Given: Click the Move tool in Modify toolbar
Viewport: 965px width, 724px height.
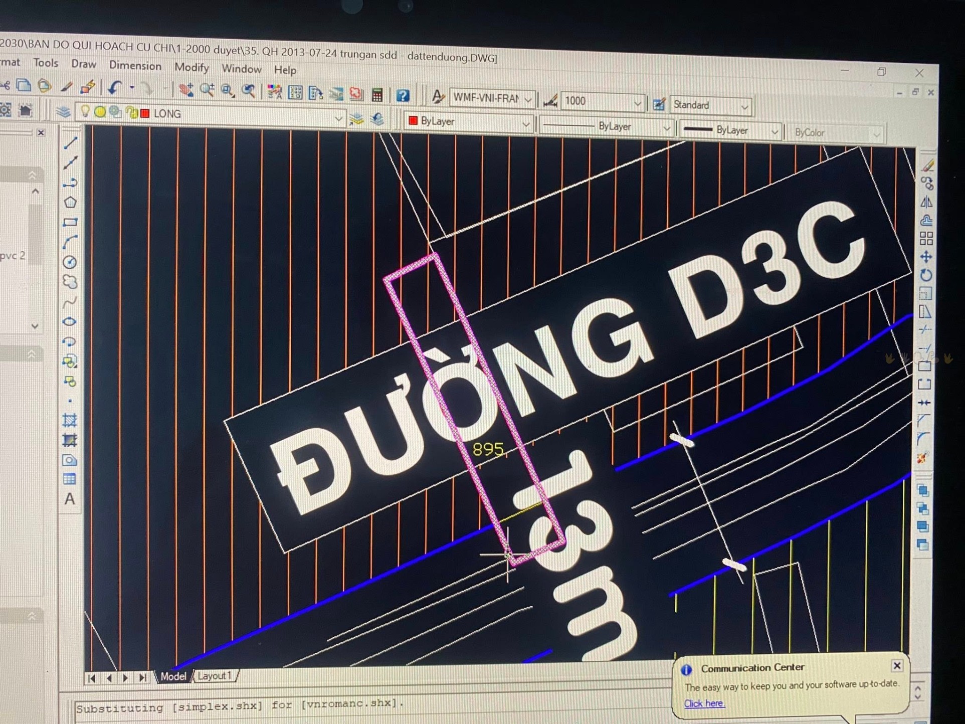Looking at the screenshot, I should pos(926,257).
